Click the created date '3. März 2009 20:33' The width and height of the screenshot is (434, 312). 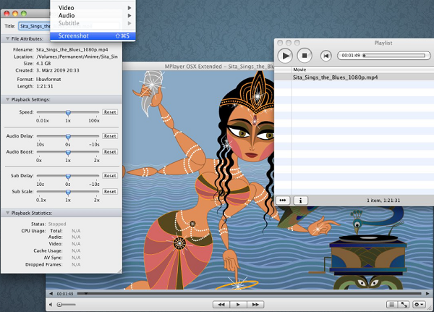(x=58, y=70)
